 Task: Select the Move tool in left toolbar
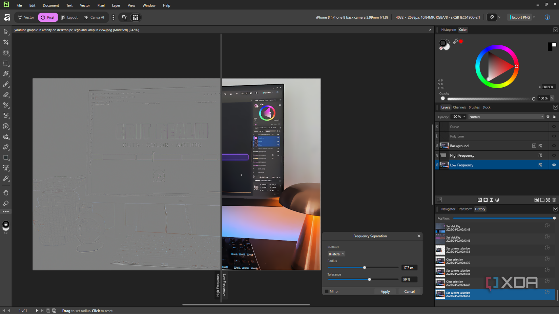[x=6, y=32]
